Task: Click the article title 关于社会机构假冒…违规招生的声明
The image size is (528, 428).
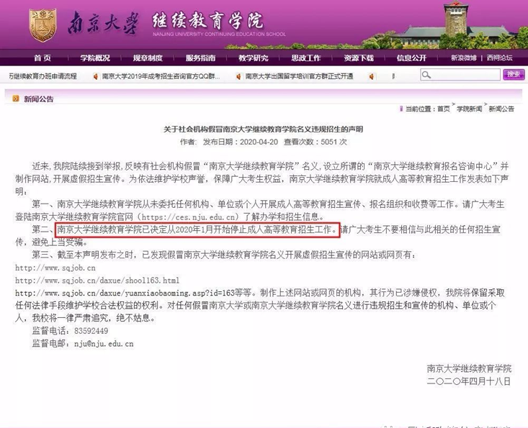Action: coord(264,129)
